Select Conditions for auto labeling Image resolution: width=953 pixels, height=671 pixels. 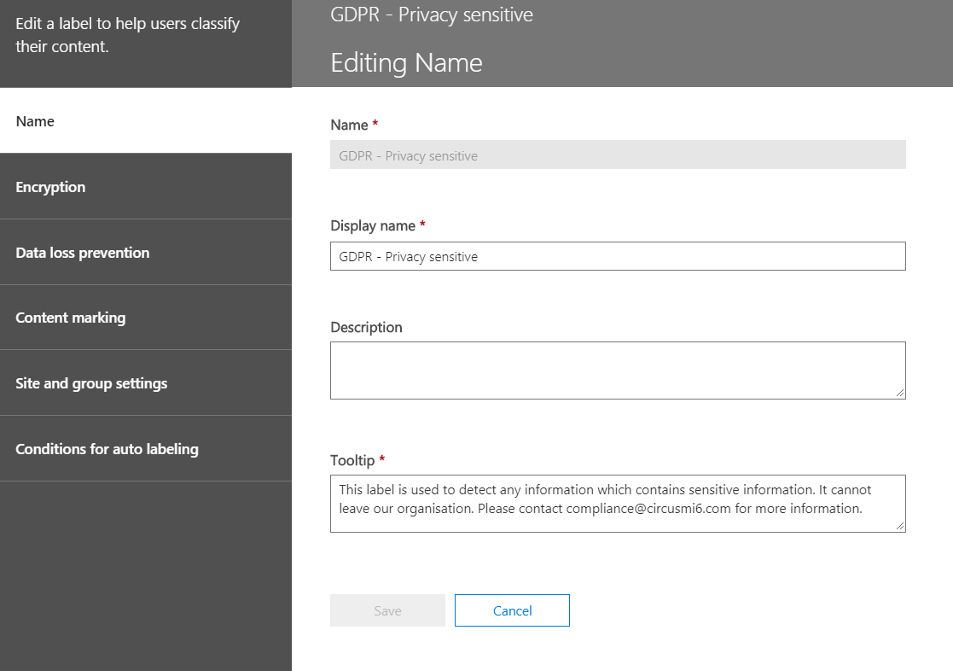(107, 449)
